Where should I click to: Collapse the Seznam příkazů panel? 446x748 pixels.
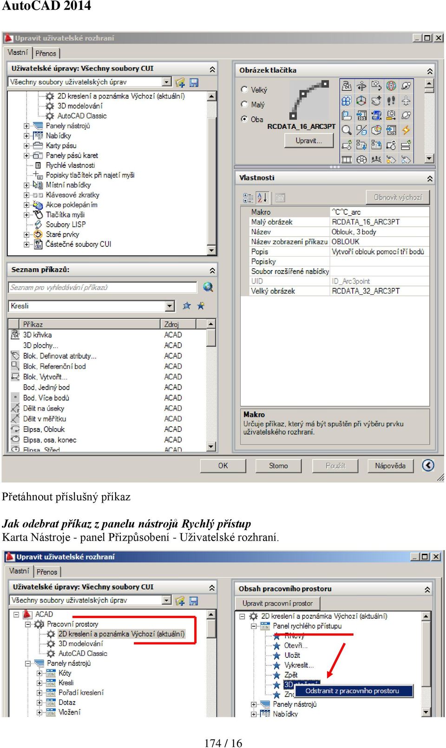pyautogui.click(x=212, y=270)
